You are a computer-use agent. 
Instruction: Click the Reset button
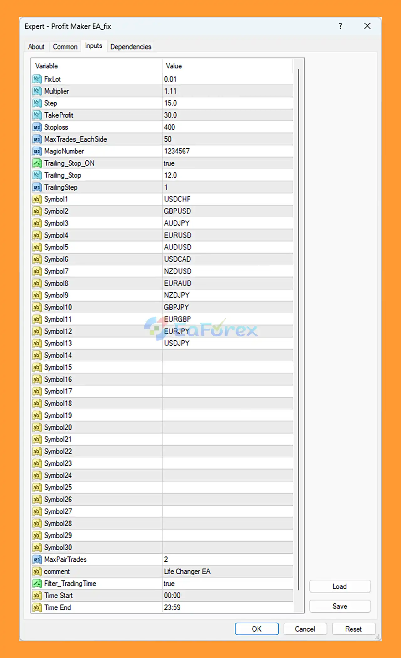click(x=353, y=629)
